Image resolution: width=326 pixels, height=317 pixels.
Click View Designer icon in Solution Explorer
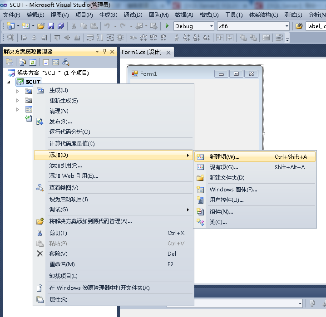click(x=56, y=62)
